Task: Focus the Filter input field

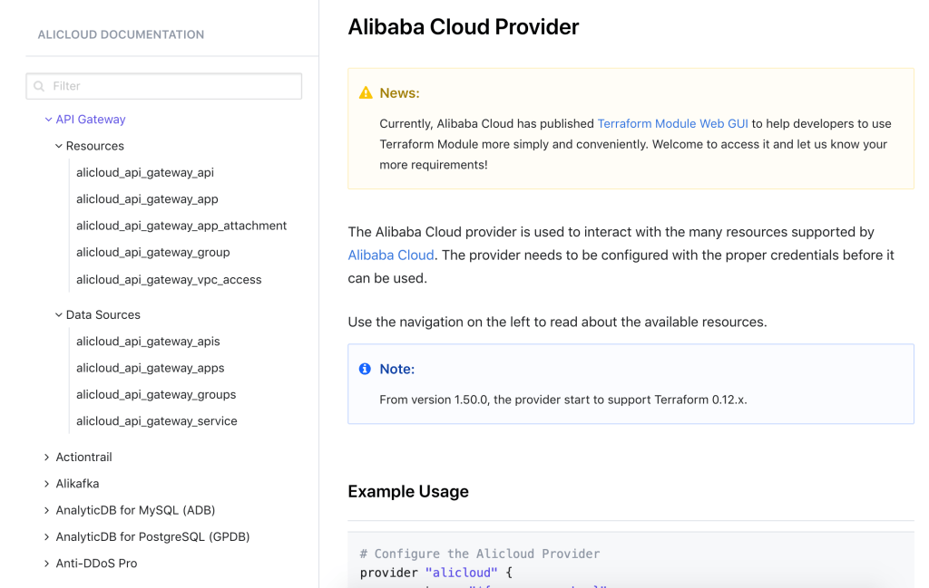Action: 172,86
